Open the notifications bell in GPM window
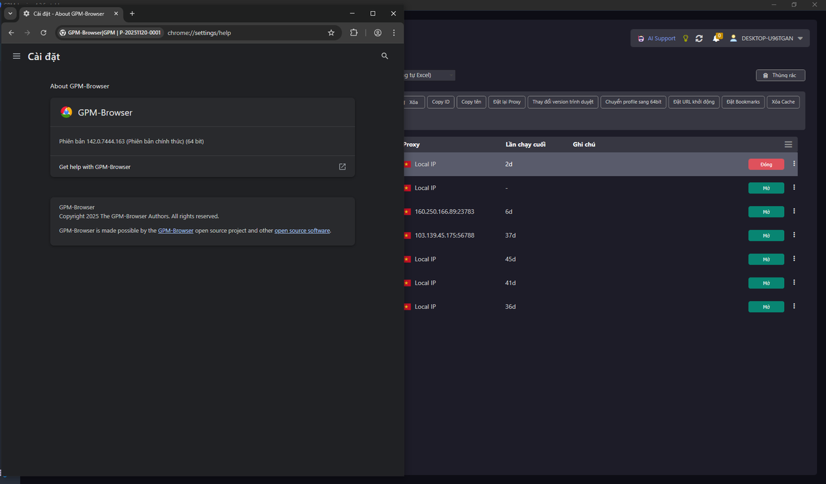The width and height of the screenshot is (826, 484). pyautogui.click(x=716, y=39)
